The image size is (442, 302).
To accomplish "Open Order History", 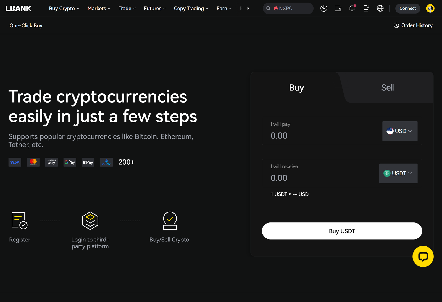I will [x=413, y=25].
